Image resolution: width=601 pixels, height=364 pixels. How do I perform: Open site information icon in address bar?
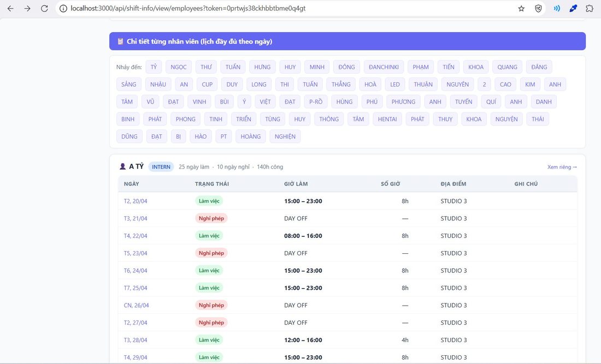click(x=63, y=8)
